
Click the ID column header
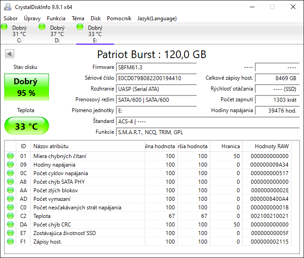point(23,146)
